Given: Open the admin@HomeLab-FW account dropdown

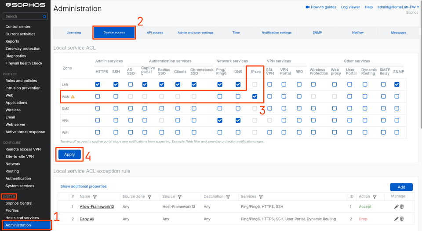Looking at the screenshot, I should pos(398,7).
